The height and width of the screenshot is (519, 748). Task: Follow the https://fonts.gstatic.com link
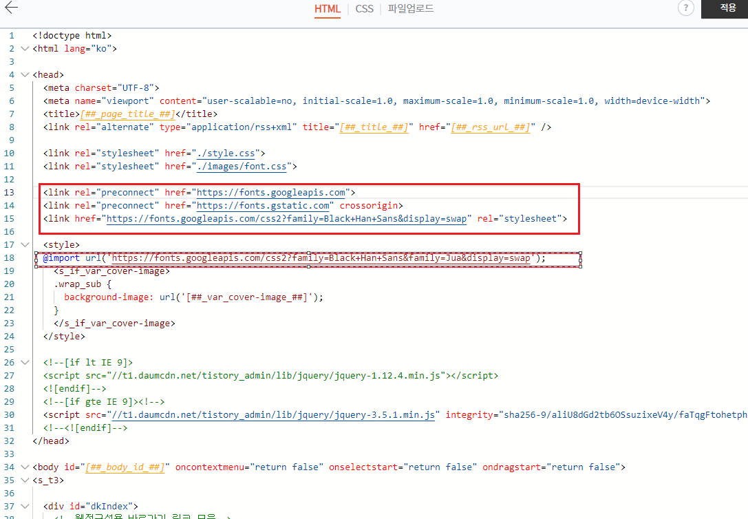point(263,206)
